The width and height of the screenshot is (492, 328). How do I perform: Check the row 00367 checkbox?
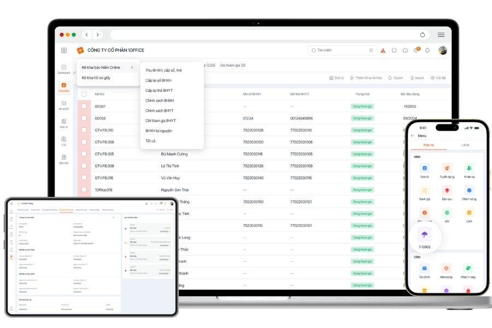click(x=84, y=106)
